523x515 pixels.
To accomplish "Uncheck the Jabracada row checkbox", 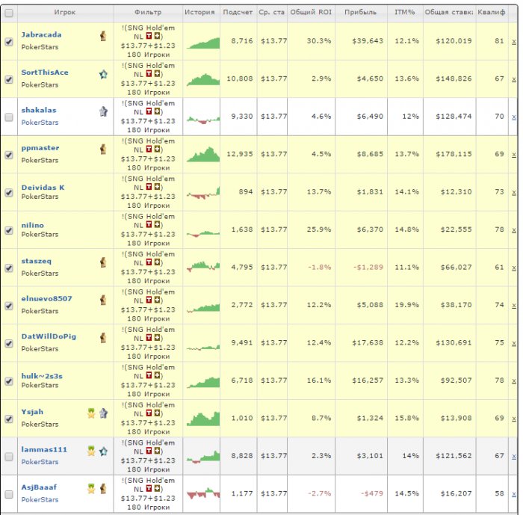I will tap(9, 42).
